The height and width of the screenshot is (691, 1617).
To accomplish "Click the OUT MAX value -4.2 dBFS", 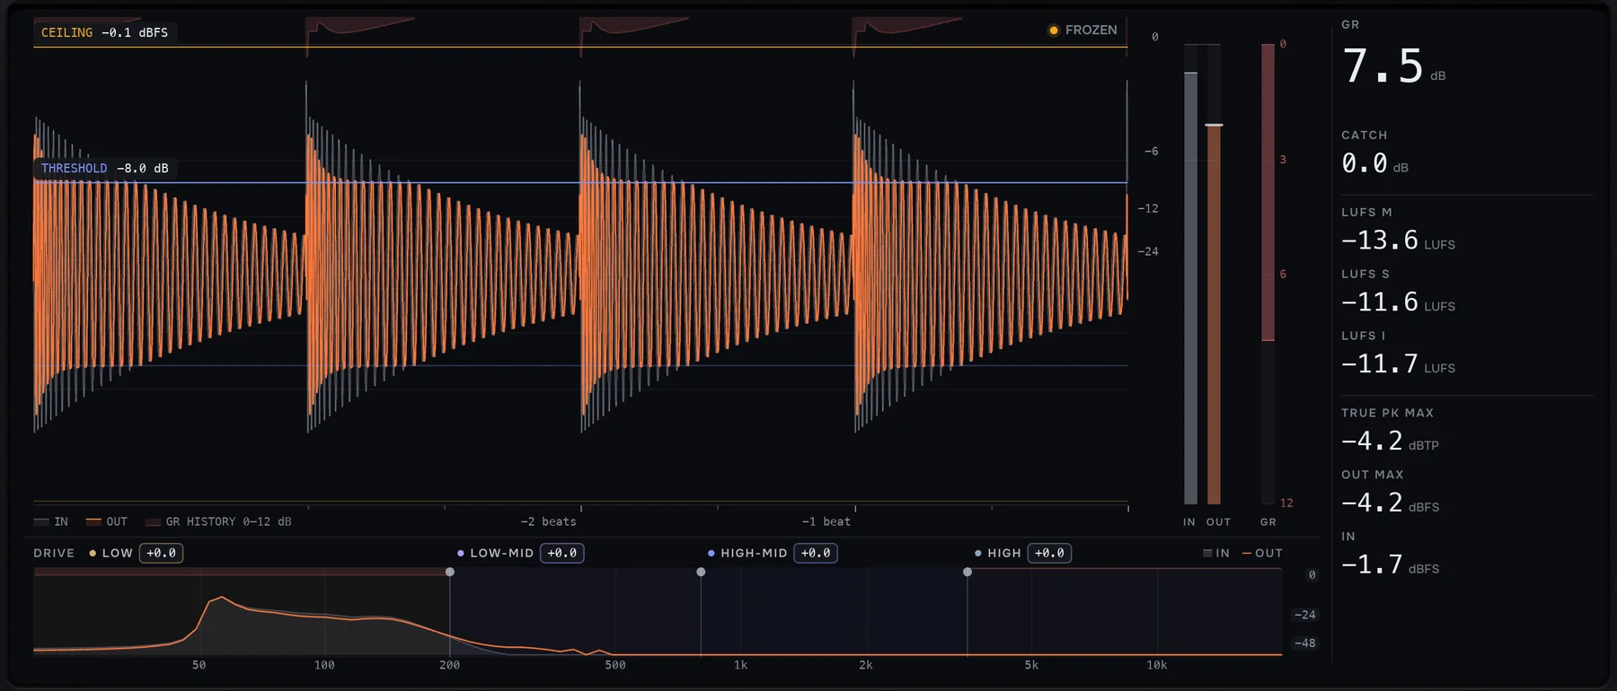I will pos(1390,503).
